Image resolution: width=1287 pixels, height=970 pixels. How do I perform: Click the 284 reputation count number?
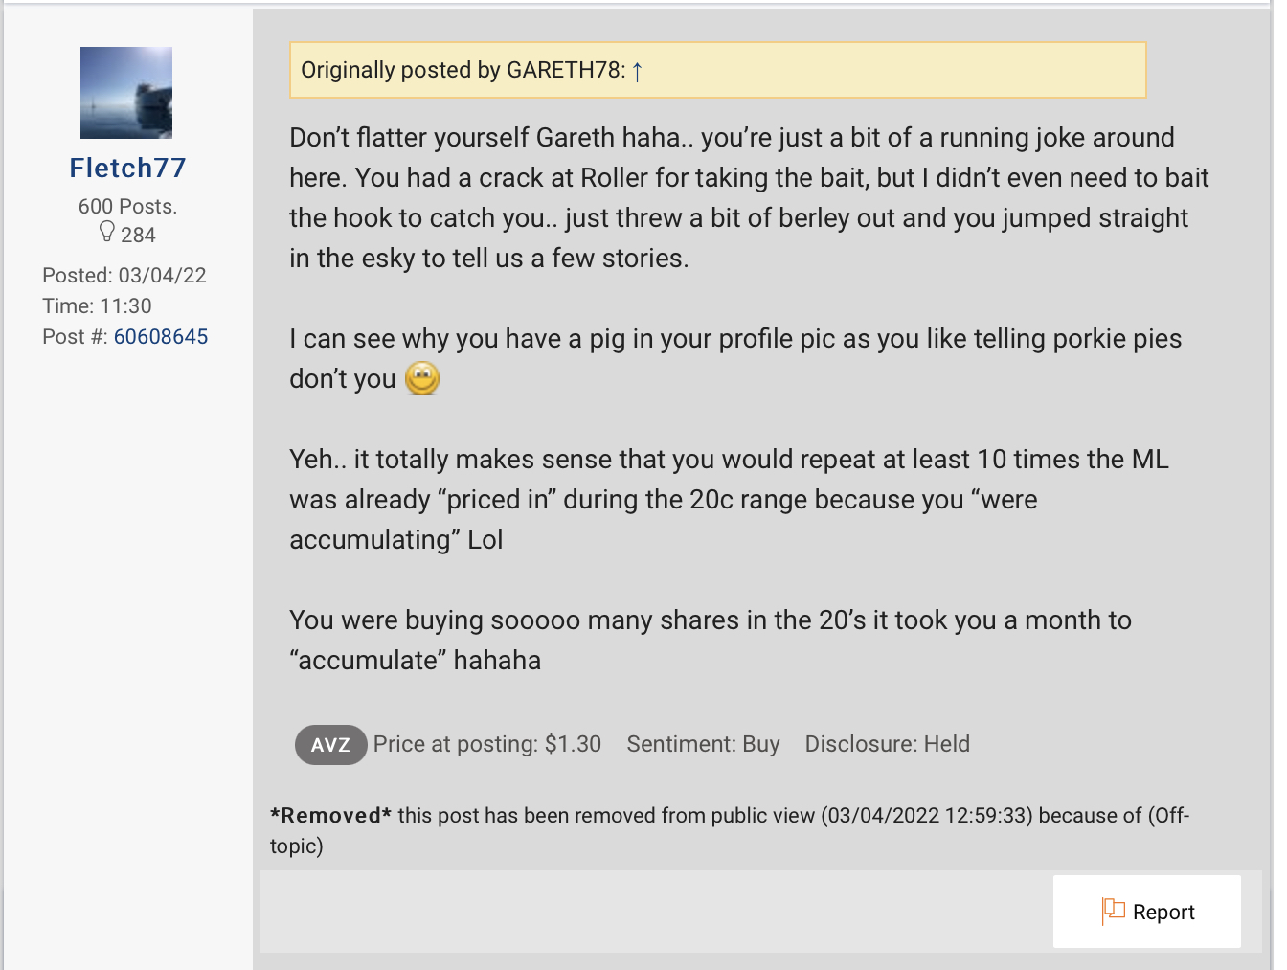coord(138,236)
